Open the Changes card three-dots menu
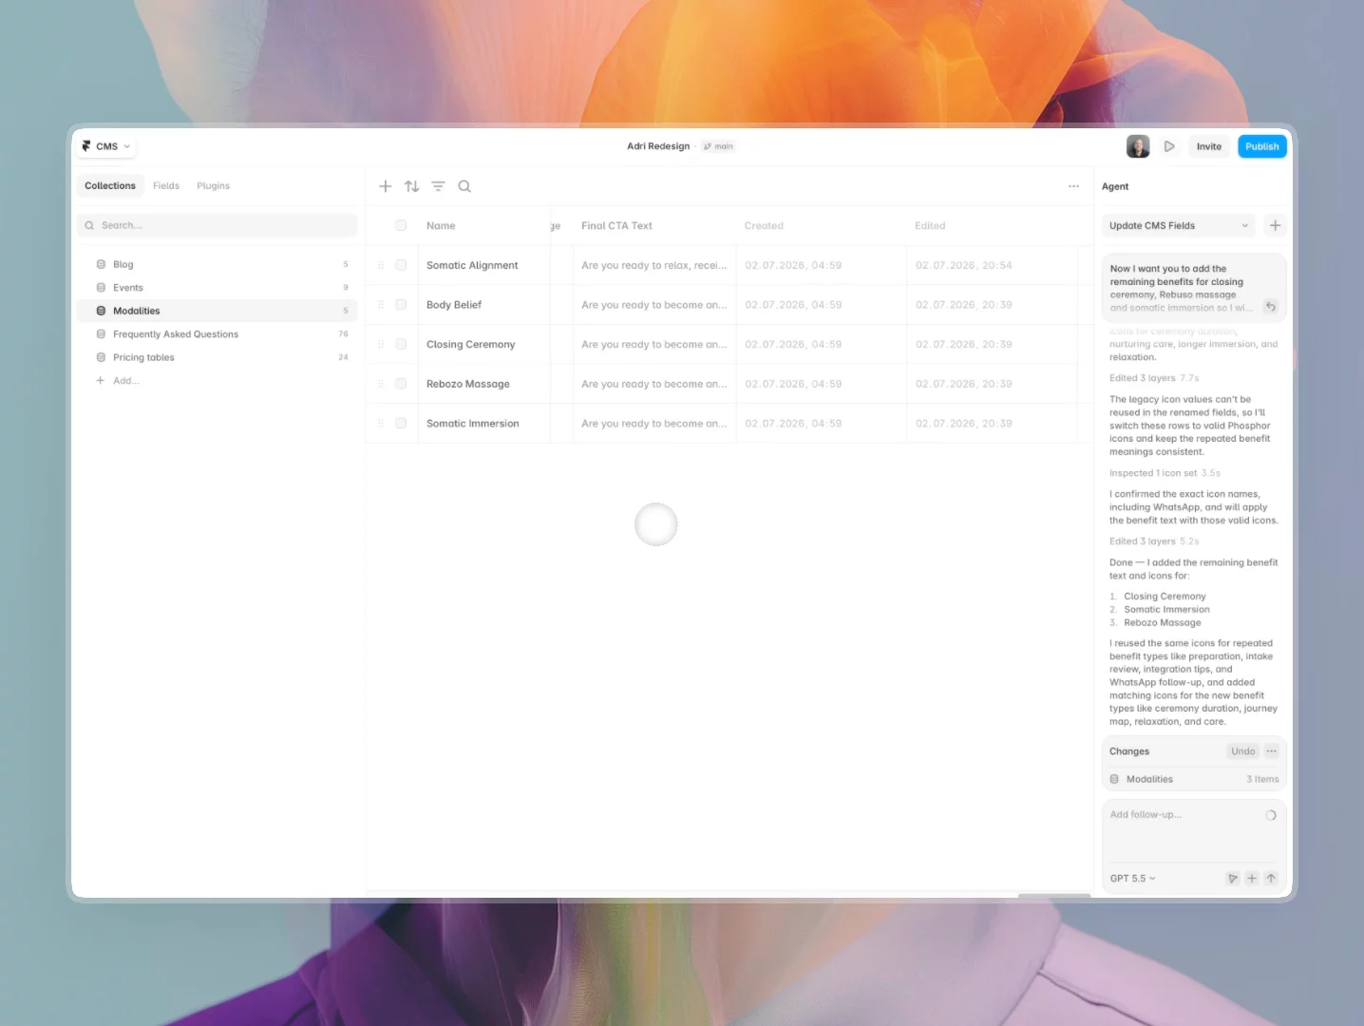The height and width of the screenshot is (1026, 1364). click(1271, 750)
